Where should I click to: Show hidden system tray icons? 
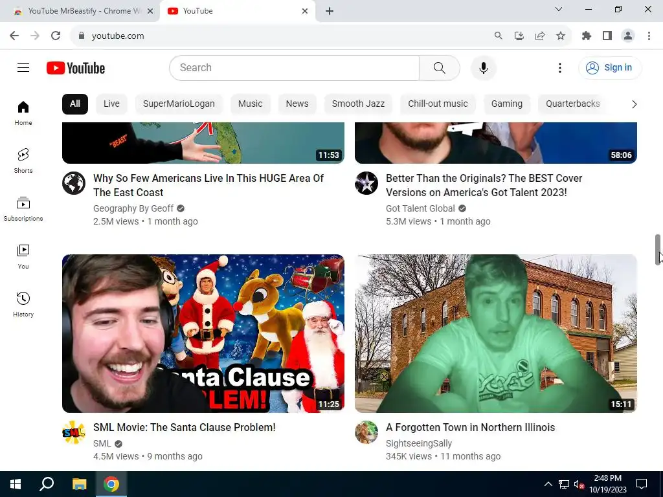[x=548, y=484]
